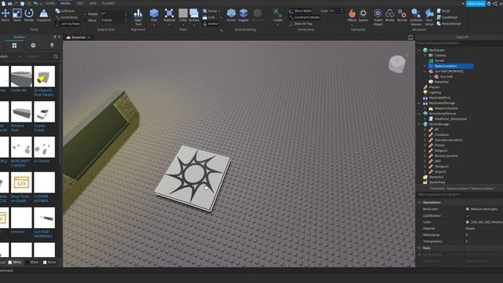503x283 pixels.
Task: Insert a new Part
Action: pyautogui.click(x=154, y=15)
